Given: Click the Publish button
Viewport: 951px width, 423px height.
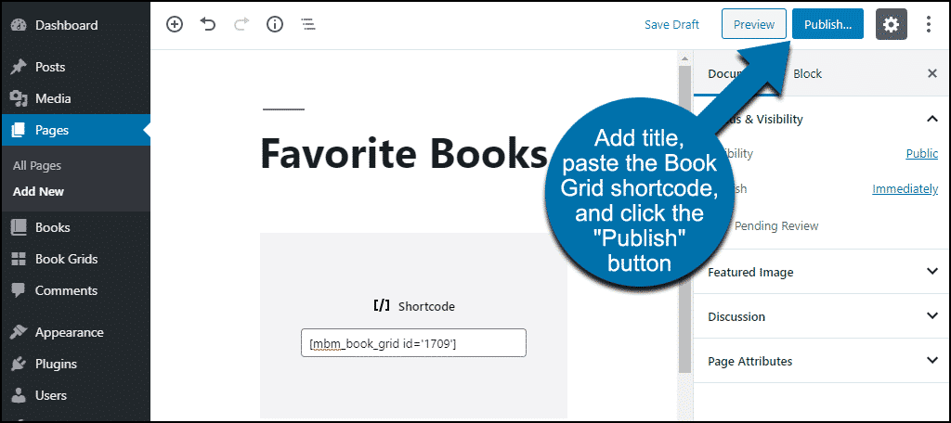Looking at the screenshot, I should [x=827, y=24].
